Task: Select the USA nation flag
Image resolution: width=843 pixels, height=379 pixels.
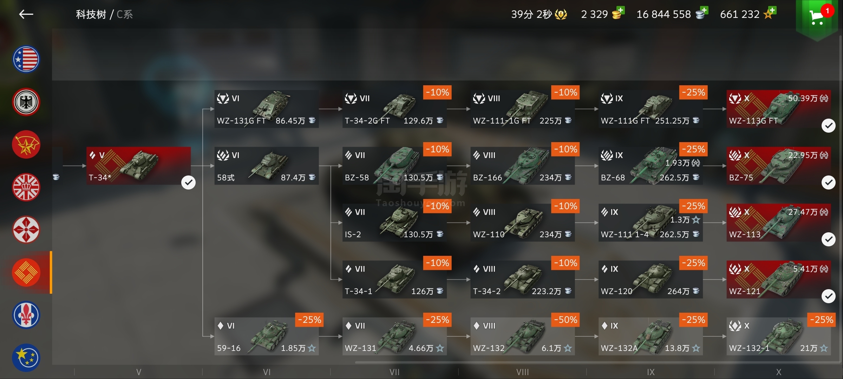Action: coord(26,59)
